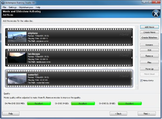
Task: Open the Settings menu
Action: (13, 7)
